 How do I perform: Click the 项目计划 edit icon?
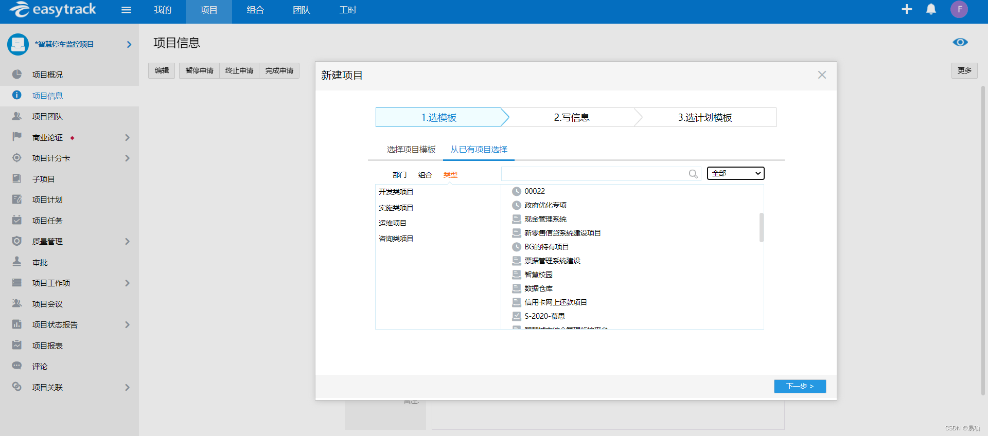click(17, 199)
